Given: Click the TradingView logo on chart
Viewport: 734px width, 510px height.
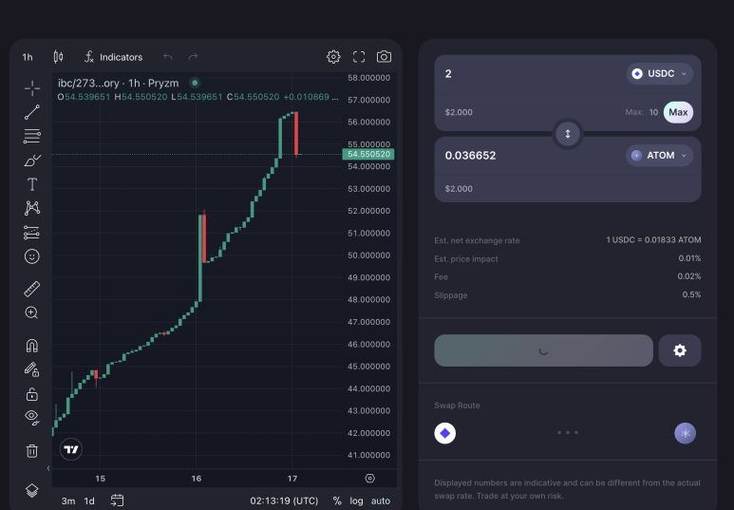Looking at the screenshot, I should (x=71, y=449).
